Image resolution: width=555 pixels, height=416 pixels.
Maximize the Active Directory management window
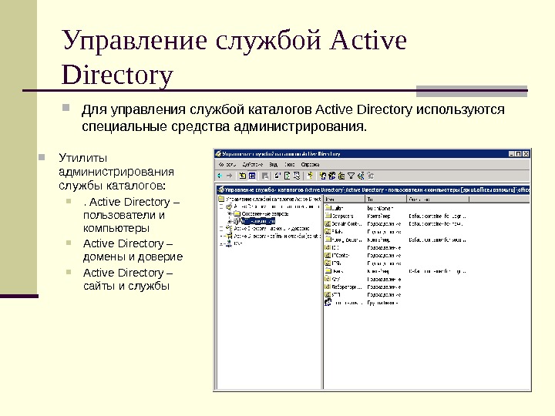519,154
